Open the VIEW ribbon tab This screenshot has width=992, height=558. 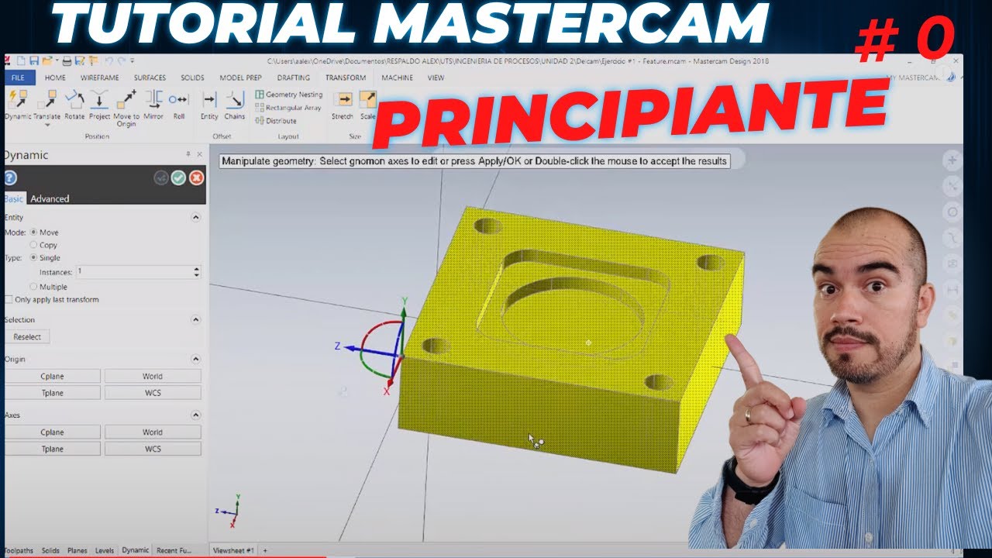pyautogui.click(x=436, y=77)
